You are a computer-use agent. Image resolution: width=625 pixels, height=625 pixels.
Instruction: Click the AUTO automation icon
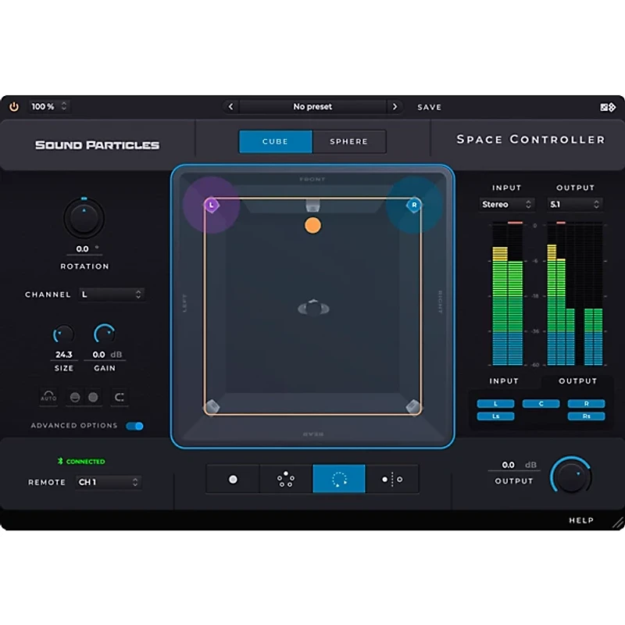pyautogui.click(x=48, y=397)
